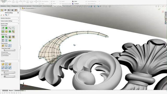The height and width of the screenshot is (94, 167).
Task: Accept Edit PowerBody with the green checkmark
Action: (1, 15)
